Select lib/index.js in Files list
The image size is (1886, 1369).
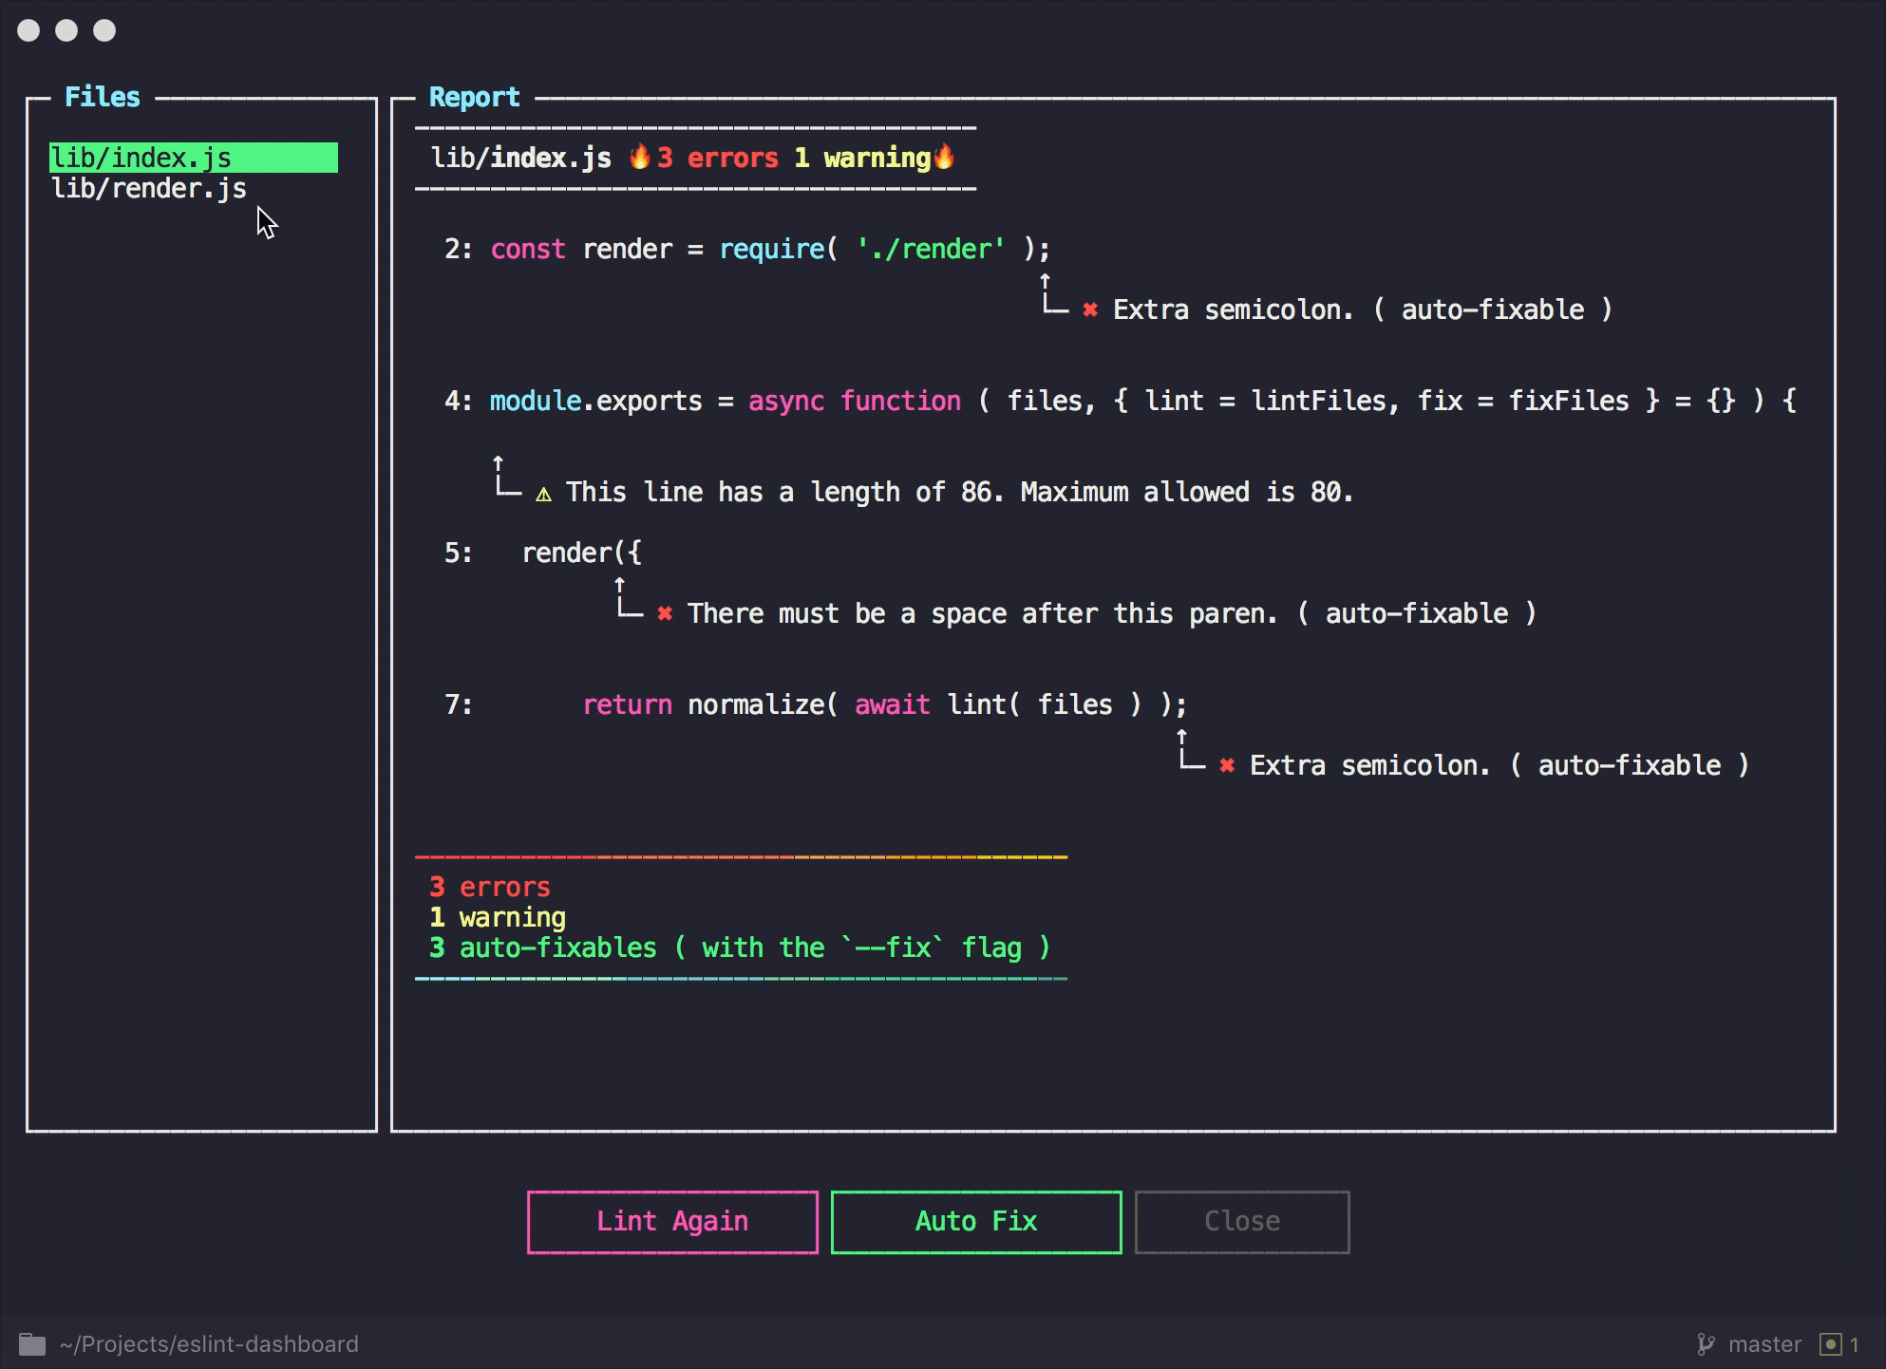(x=142, y=158)
